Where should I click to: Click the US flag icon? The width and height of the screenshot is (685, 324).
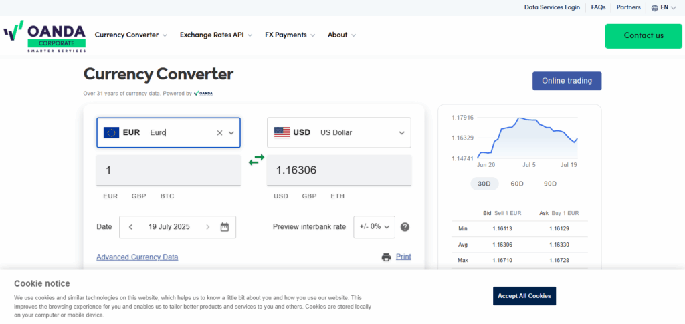282,132
